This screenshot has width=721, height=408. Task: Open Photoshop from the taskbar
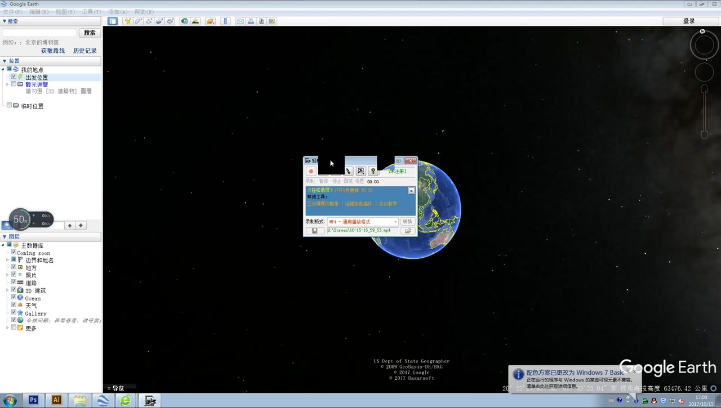point(33,401)
